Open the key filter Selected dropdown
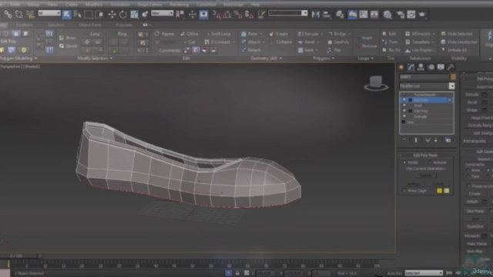 click(424, 273)
